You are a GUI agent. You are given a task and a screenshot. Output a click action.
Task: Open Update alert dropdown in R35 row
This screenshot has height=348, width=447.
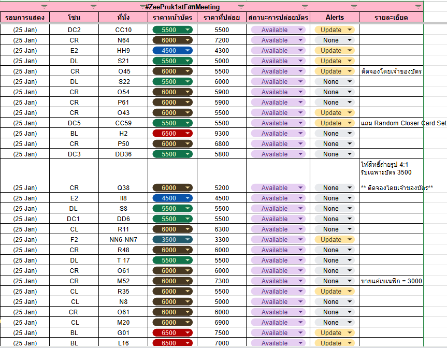(x=335, y=291)
